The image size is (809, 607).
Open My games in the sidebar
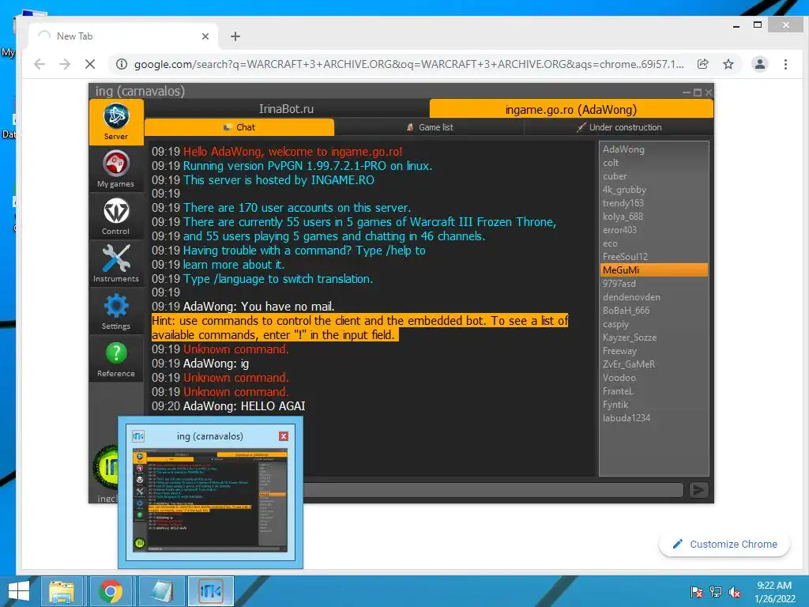pyautogui.click(x=116, y=169)
